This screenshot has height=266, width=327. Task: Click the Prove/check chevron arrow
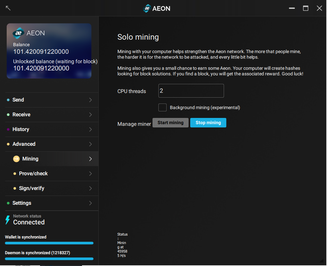coord(90,174)
